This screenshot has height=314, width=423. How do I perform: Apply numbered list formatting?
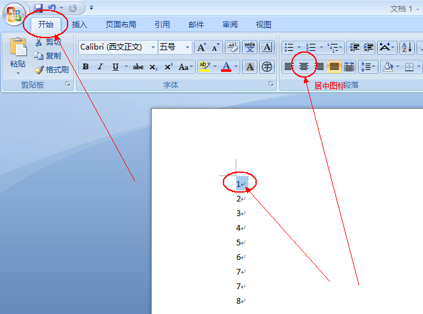(x=312, y=48)
